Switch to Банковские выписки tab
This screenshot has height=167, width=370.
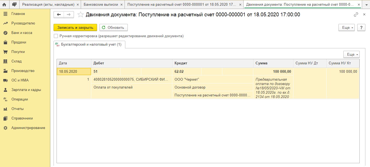coord(101,5)
